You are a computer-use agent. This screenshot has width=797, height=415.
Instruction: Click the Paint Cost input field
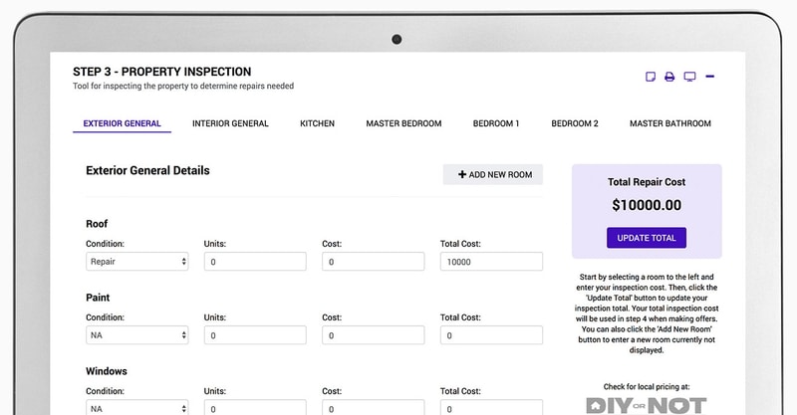pos(373,336)
